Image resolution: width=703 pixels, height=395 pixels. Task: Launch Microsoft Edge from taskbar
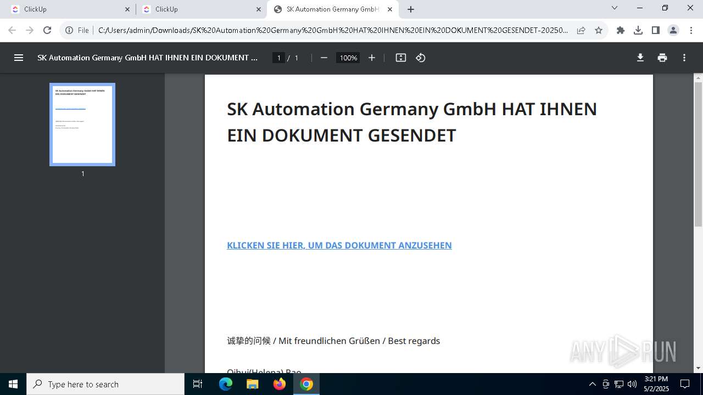tap(226, 384)
